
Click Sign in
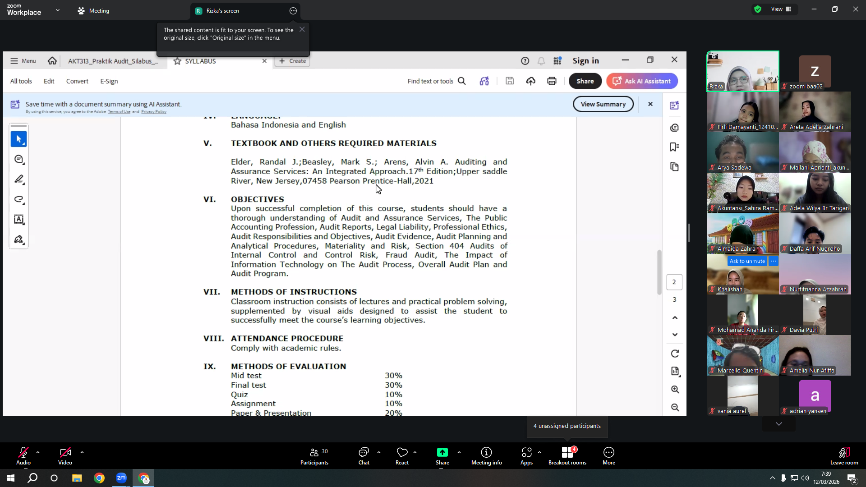pyautogui.click(x=585, y=60)
